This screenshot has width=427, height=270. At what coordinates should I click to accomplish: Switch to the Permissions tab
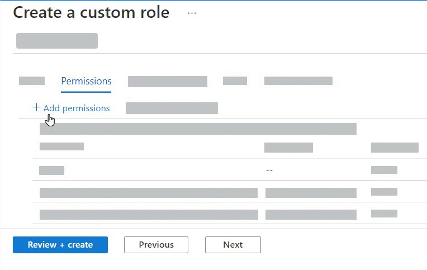pyautogui.click(x=86, y=81)
